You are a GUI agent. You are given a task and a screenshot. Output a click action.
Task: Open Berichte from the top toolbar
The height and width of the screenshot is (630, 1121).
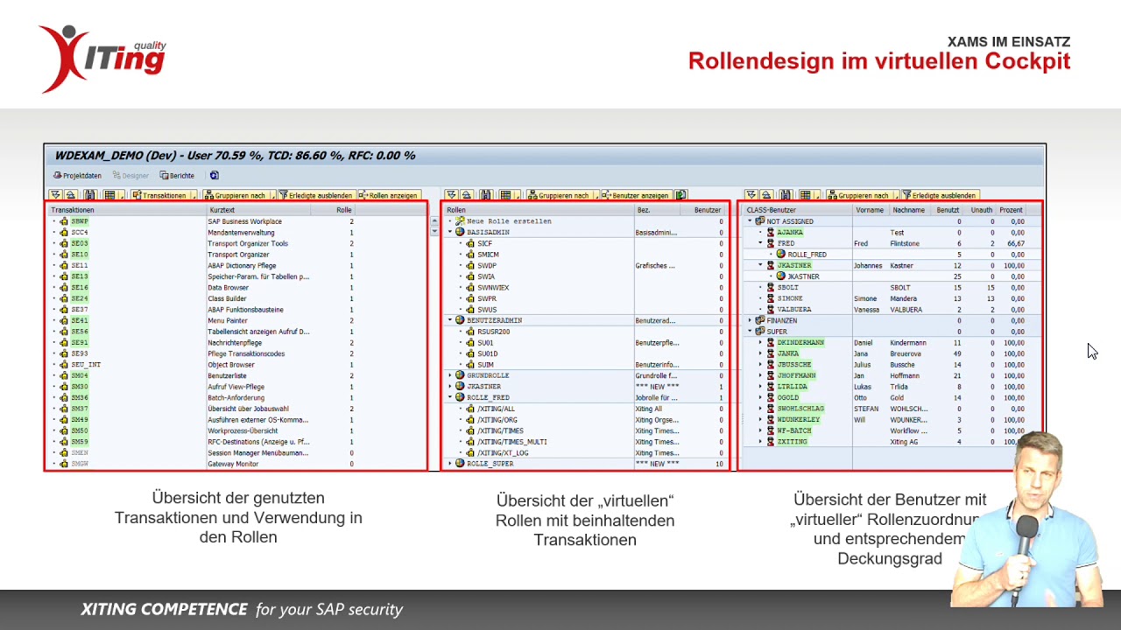point(177,176)
